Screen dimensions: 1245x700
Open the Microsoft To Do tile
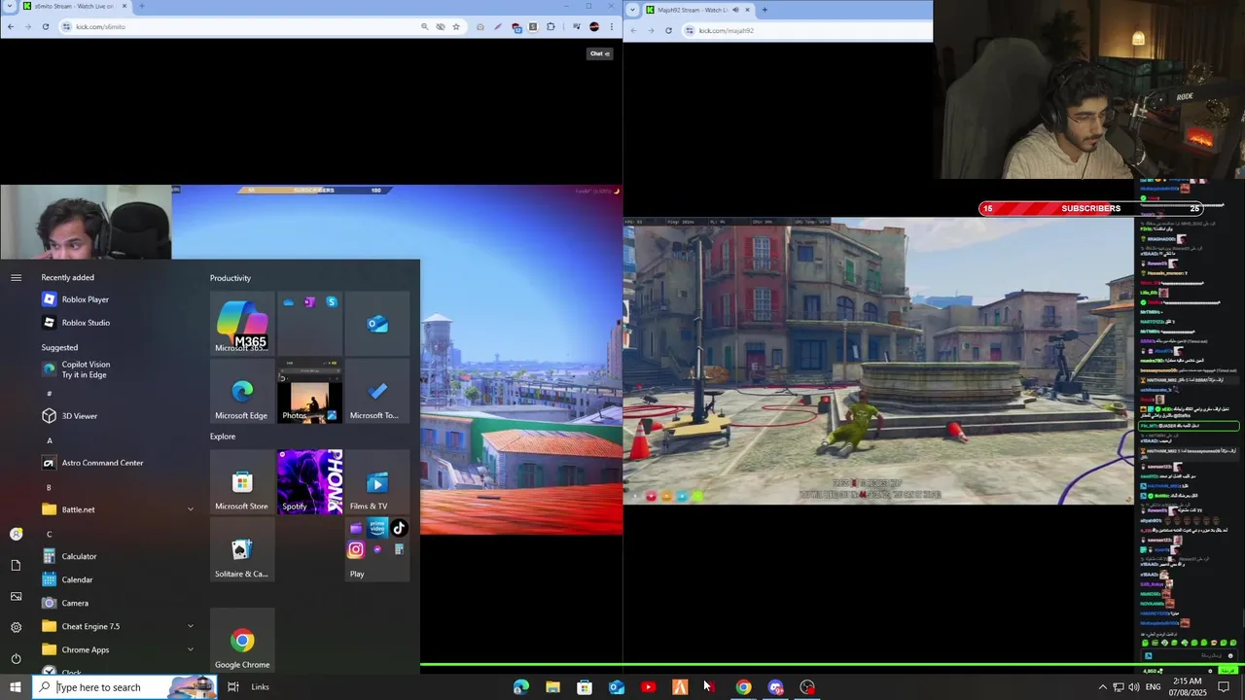[x=377, y=392]
